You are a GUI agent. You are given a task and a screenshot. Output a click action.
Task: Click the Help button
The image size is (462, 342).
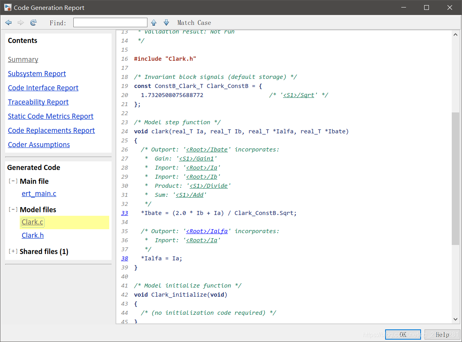(442, 334)
